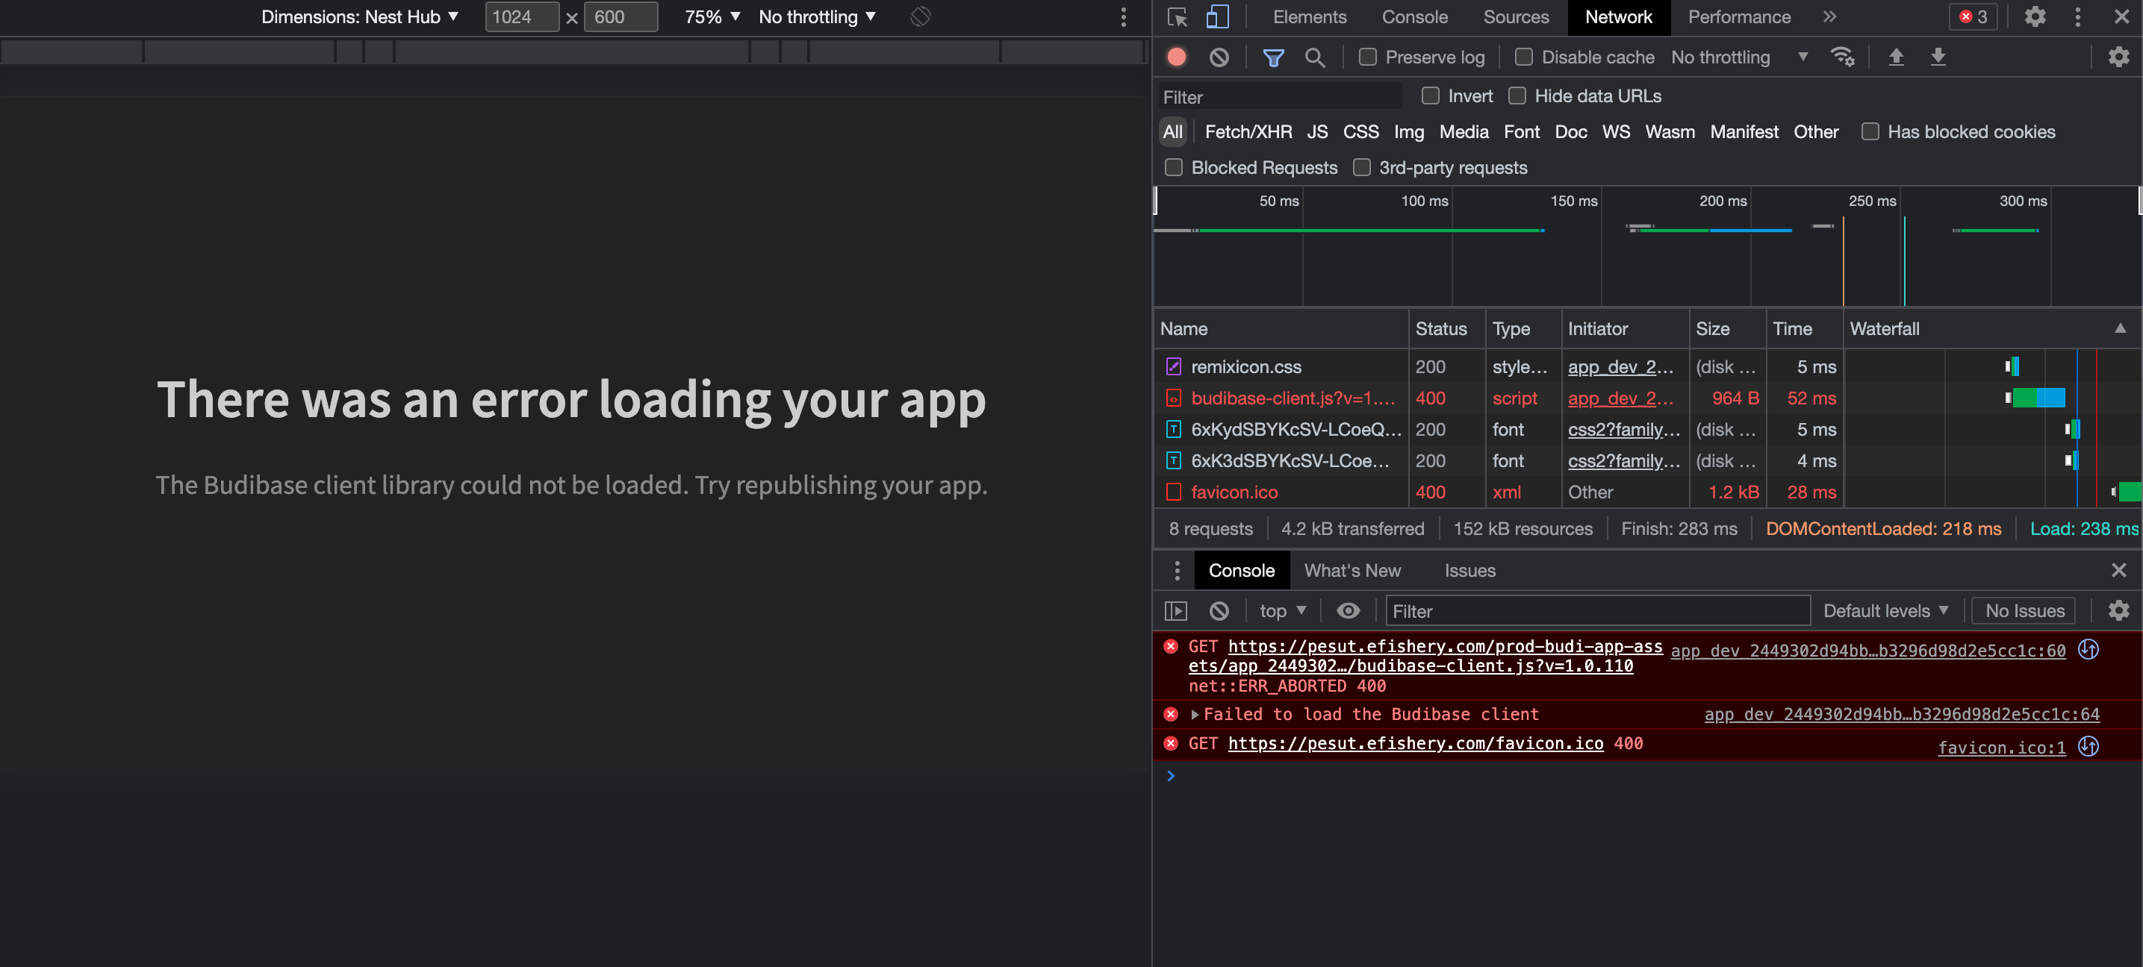Screen dimensions: 2143x967
Task: Open DevTools customize three-dot menu
Action: (2077, 16)
